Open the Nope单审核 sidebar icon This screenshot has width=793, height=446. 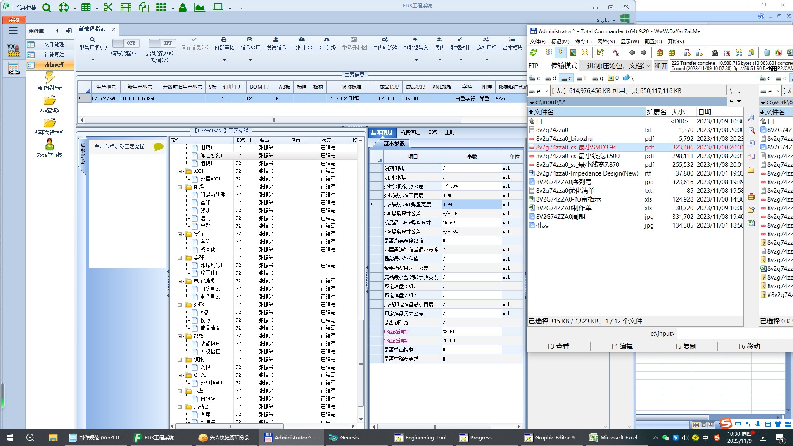click(50, 145)
